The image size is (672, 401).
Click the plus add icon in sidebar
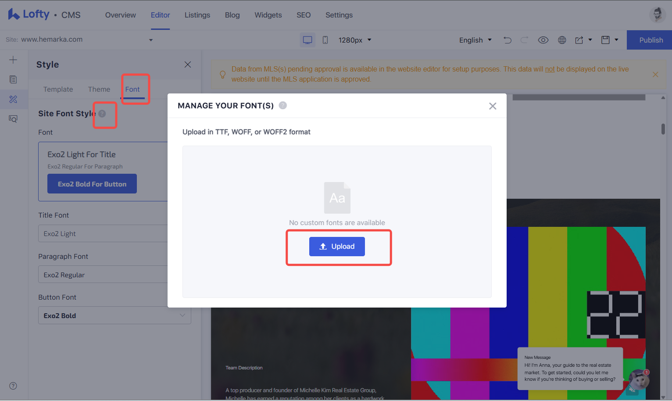pyautogui.click(x=13, y=60)
